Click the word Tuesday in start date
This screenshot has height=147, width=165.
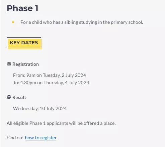52,75
